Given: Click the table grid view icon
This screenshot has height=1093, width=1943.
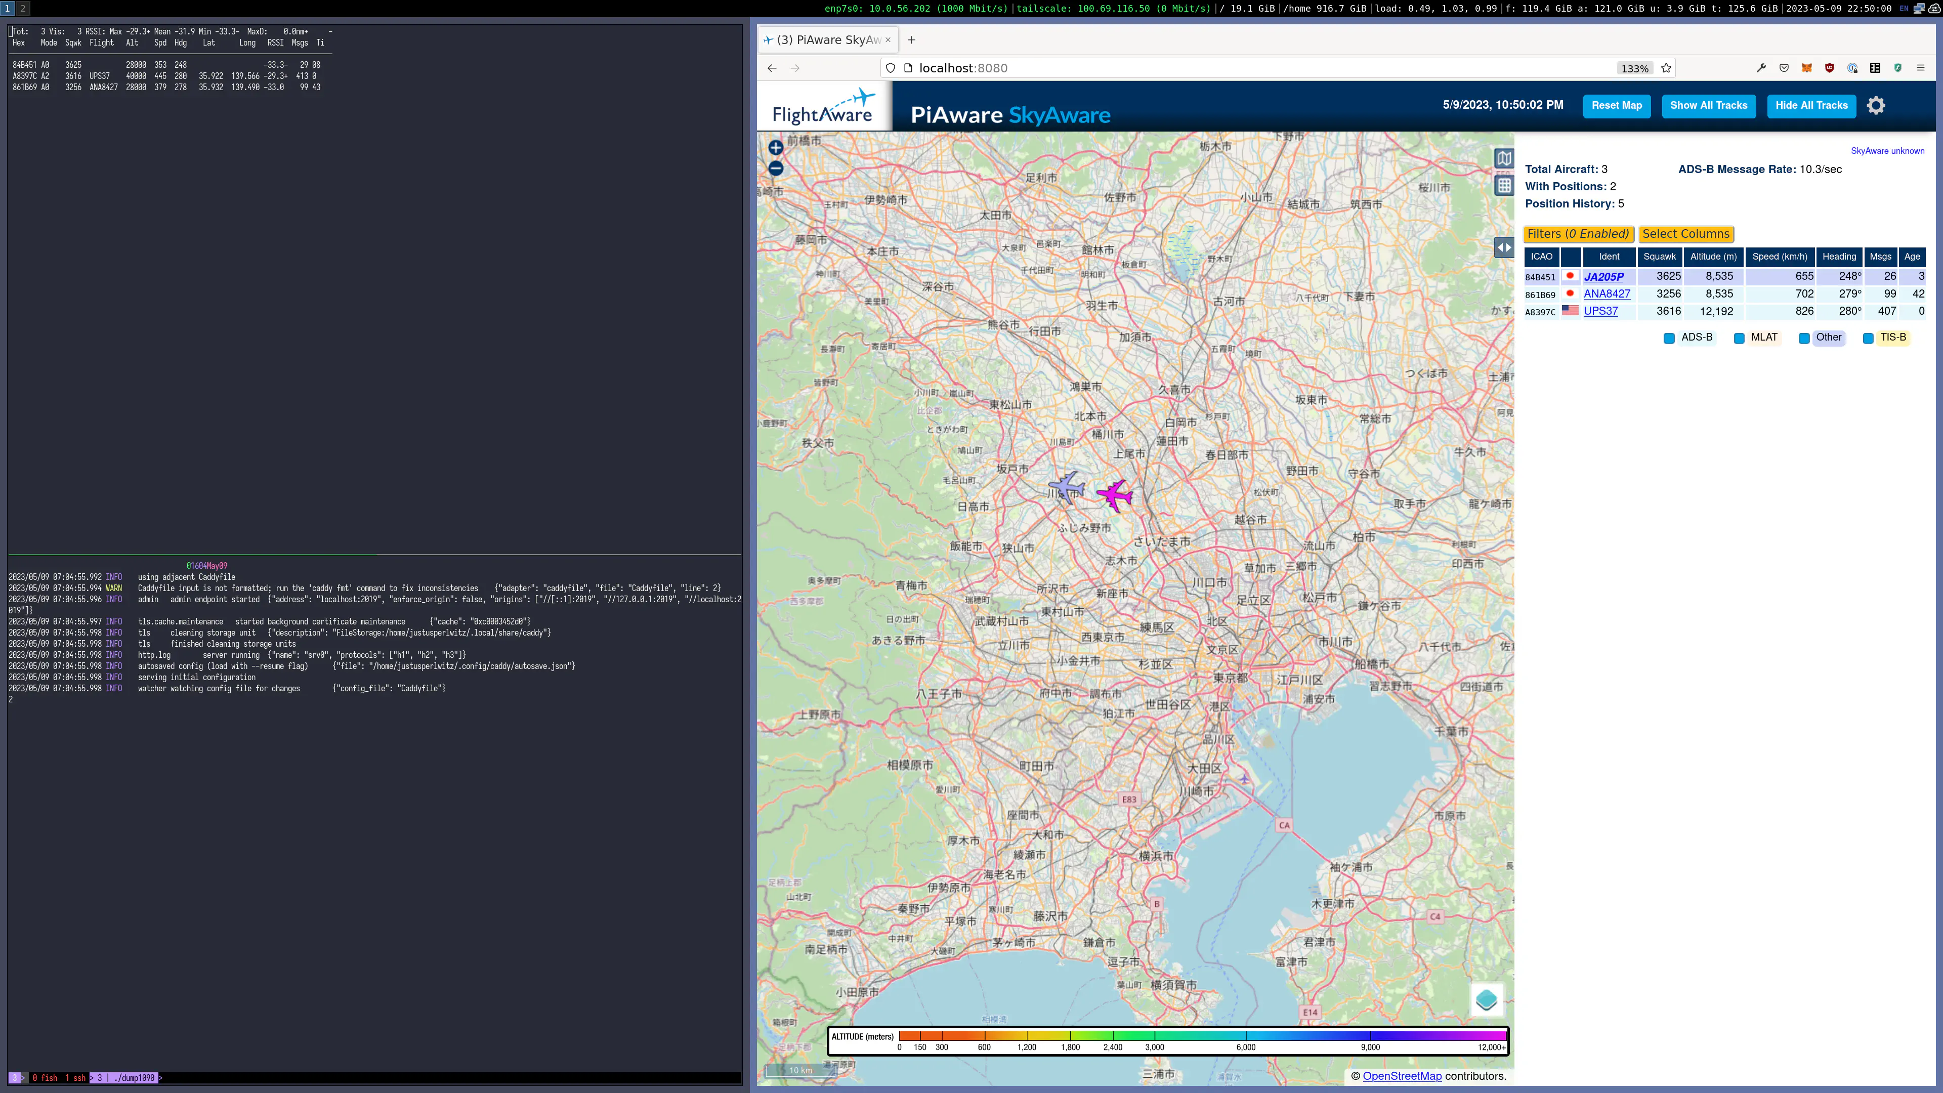Looking at the screenshot, I should pyautogui.click(x=1504, y=186).
